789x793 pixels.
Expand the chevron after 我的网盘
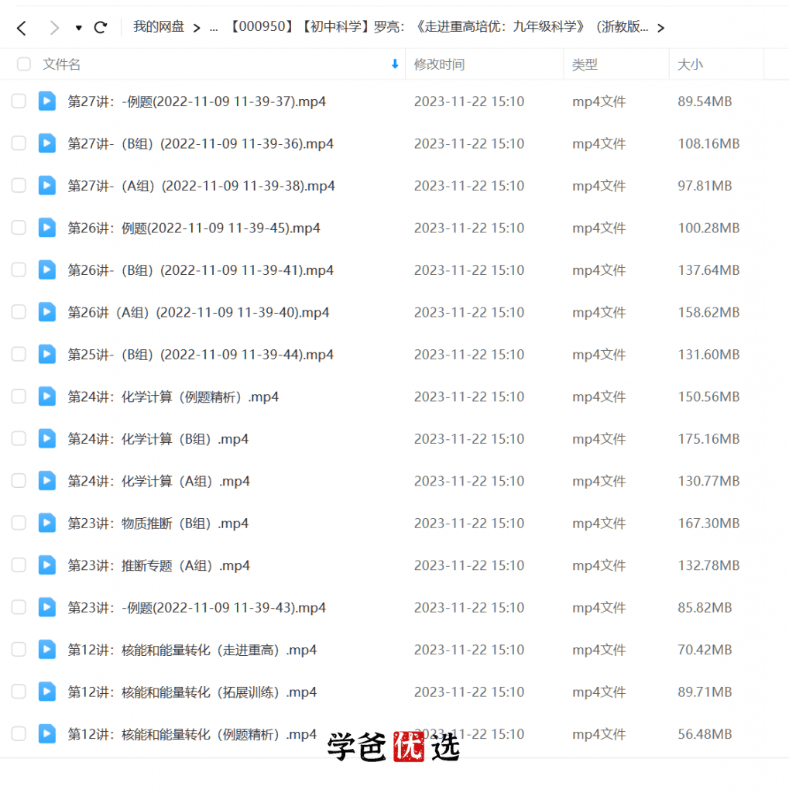coord(197,28)
